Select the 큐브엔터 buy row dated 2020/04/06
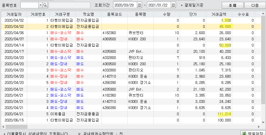The height and width of the screenshot is (135, 266). pyautogui.click(x=130, y=33)
